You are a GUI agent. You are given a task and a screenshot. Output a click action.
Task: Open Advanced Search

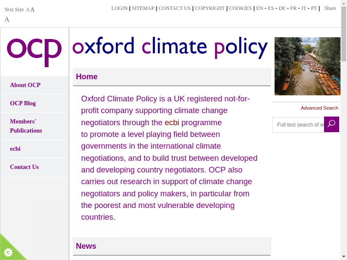[319, 108]
